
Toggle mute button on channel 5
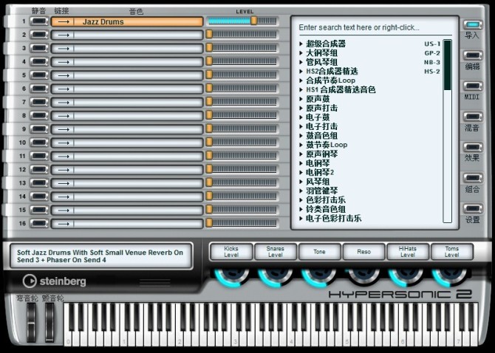(x=39, y=75)
